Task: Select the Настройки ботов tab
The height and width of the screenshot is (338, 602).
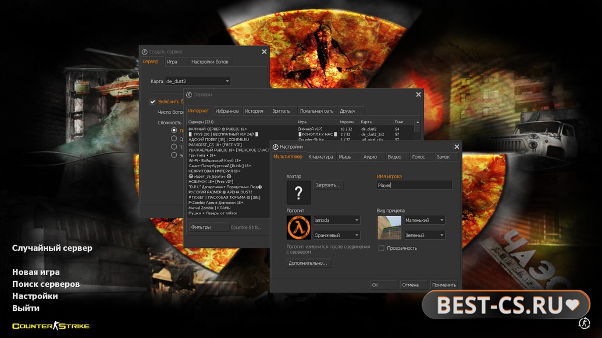Action: [x=210, y=62]
